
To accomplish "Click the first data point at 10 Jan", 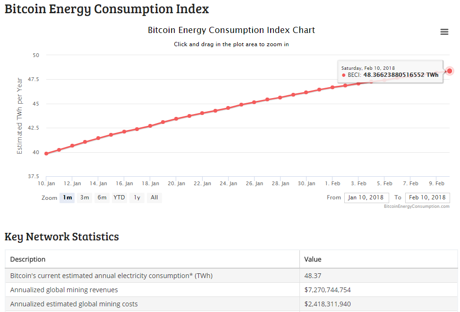I will click(46, 153).
